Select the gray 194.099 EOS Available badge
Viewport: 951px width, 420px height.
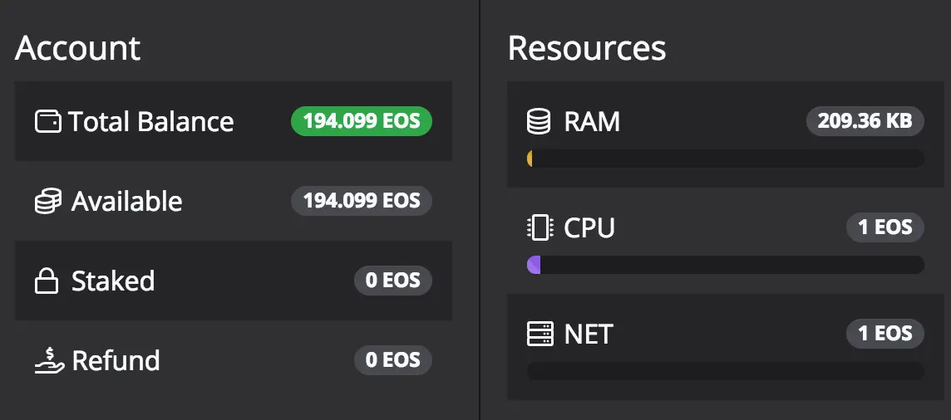[x=362, y=201]
